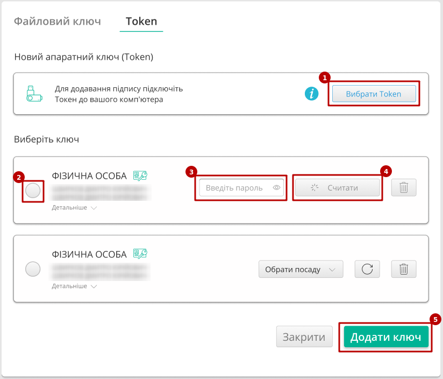Expand Детальніше under the second key
Screen dimensions: 443x379
pos(74,286)
